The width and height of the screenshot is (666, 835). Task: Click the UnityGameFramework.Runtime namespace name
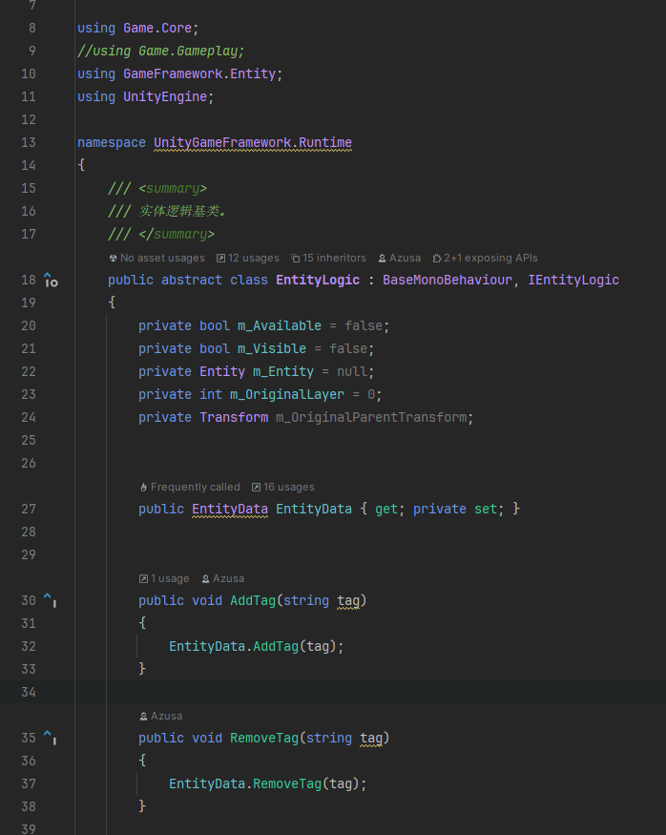tap(253, 143)
